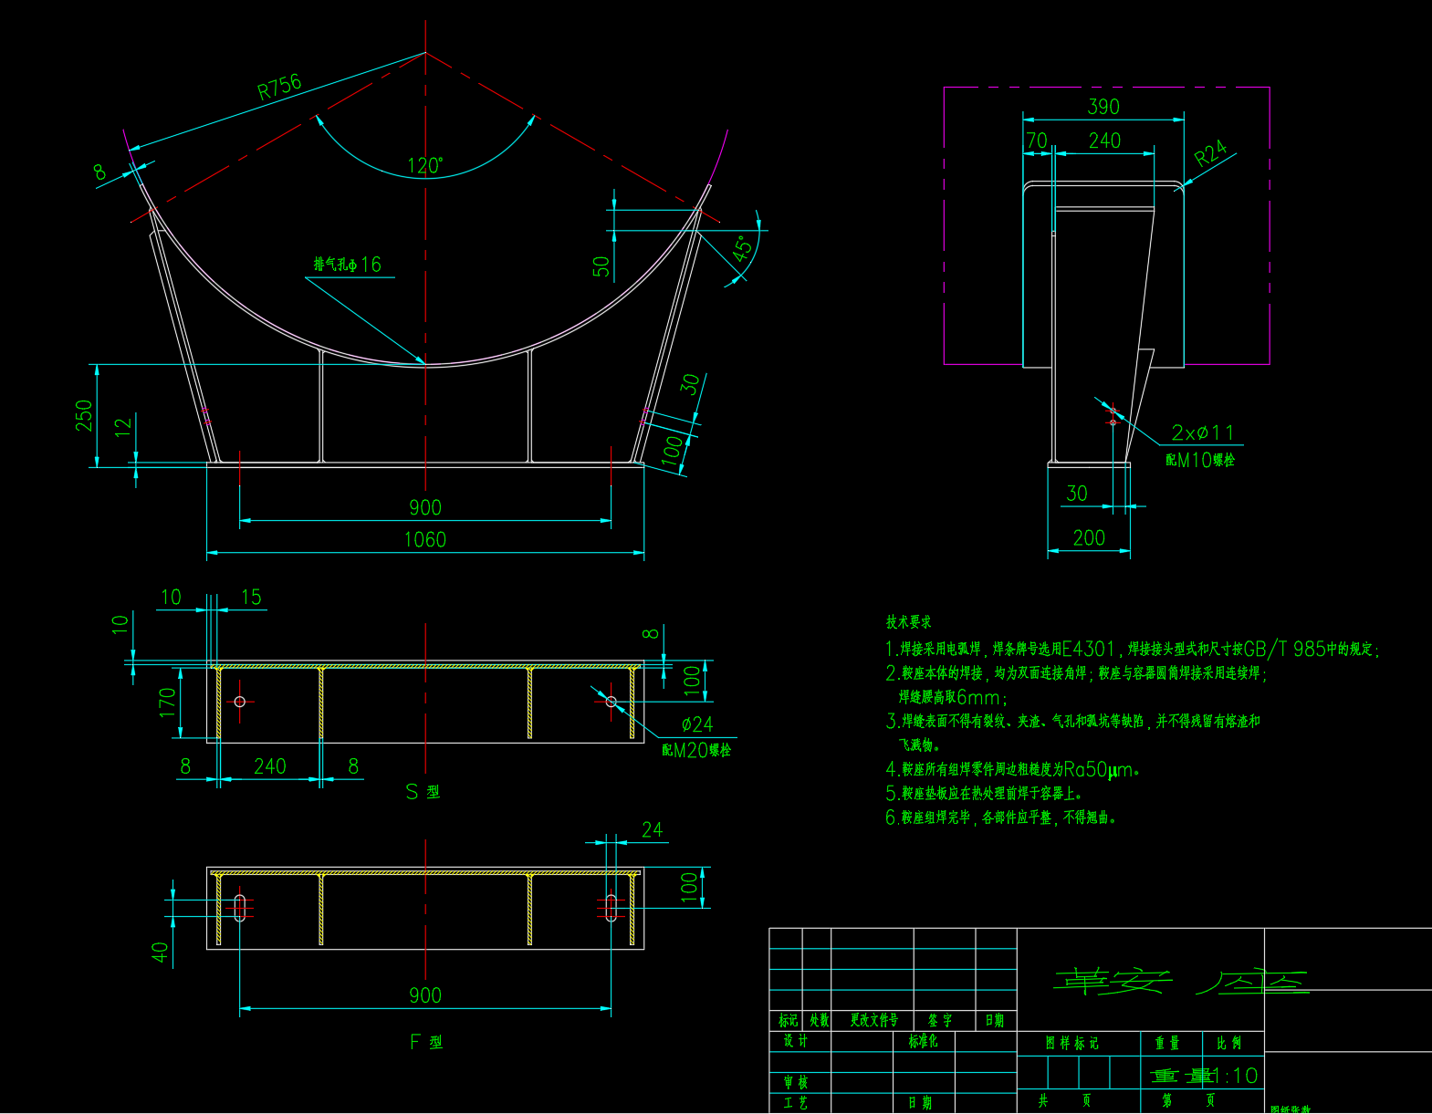Image resolution: width=1432 pixels, height=1114 pixels.
Task: Select the 排气孔Φ16 leader annotation
Action: (348, 265)
